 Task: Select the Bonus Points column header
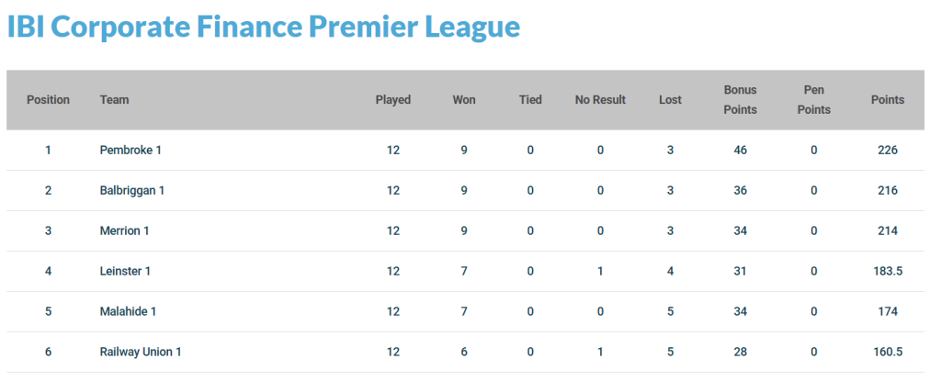pos(741,99)
